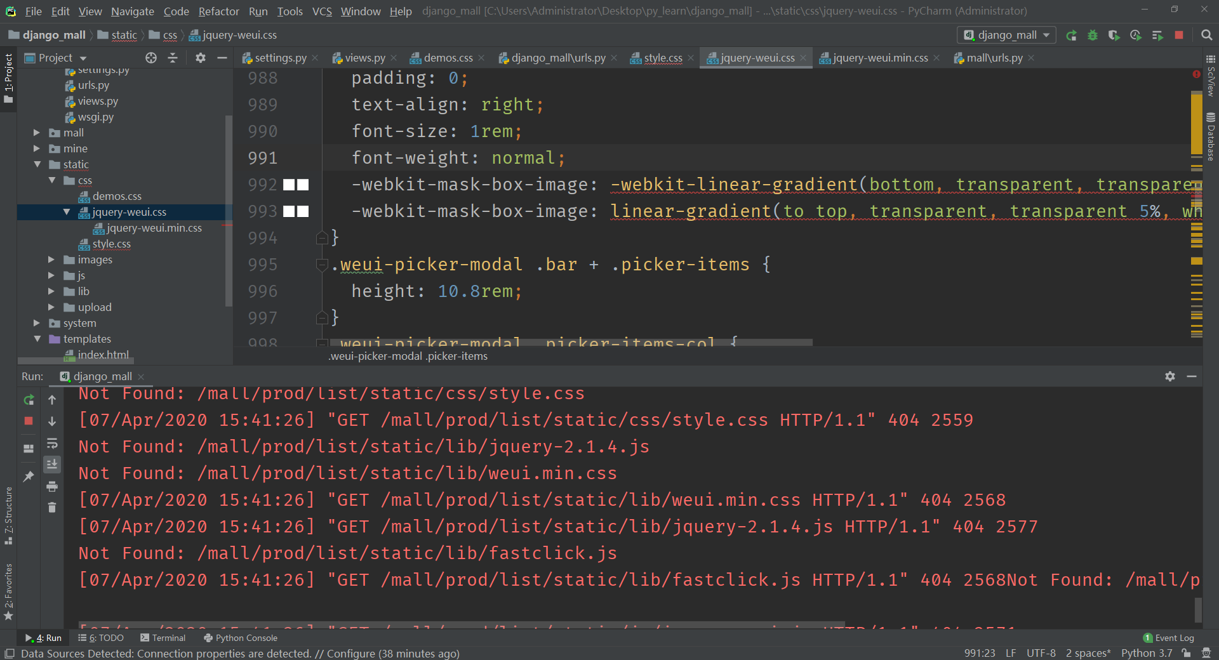1219x660 pixels.
Task: Switch to settings.py editor tab
Action: pyautogui.click(x=280, y=58)
